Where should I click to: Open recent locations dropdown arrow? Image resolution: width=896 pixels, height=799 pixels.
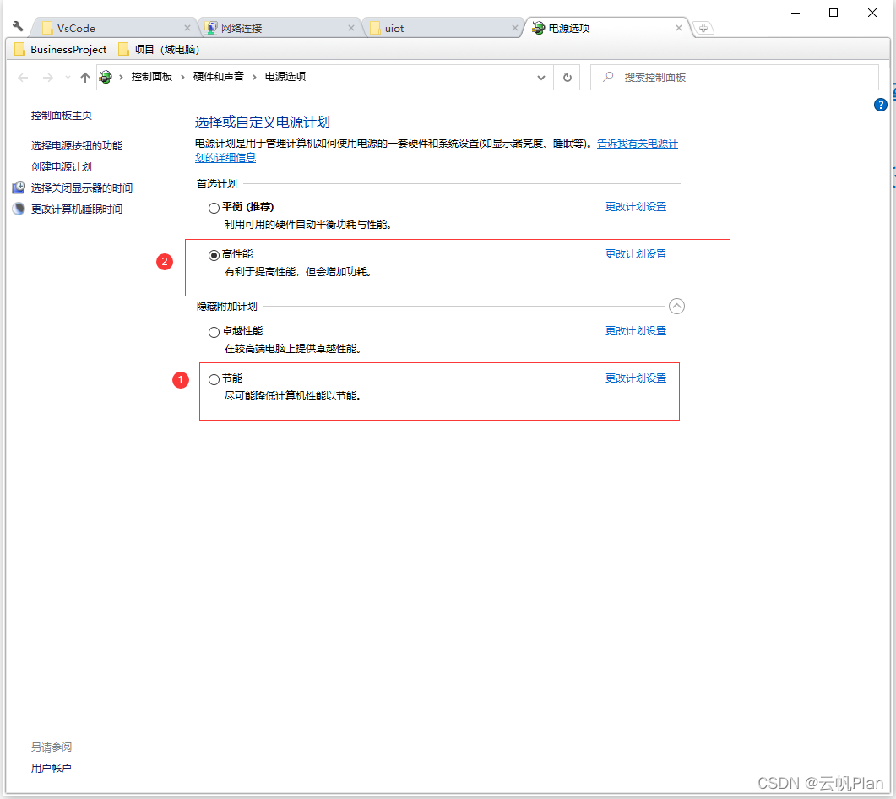[x=68, y=77]
